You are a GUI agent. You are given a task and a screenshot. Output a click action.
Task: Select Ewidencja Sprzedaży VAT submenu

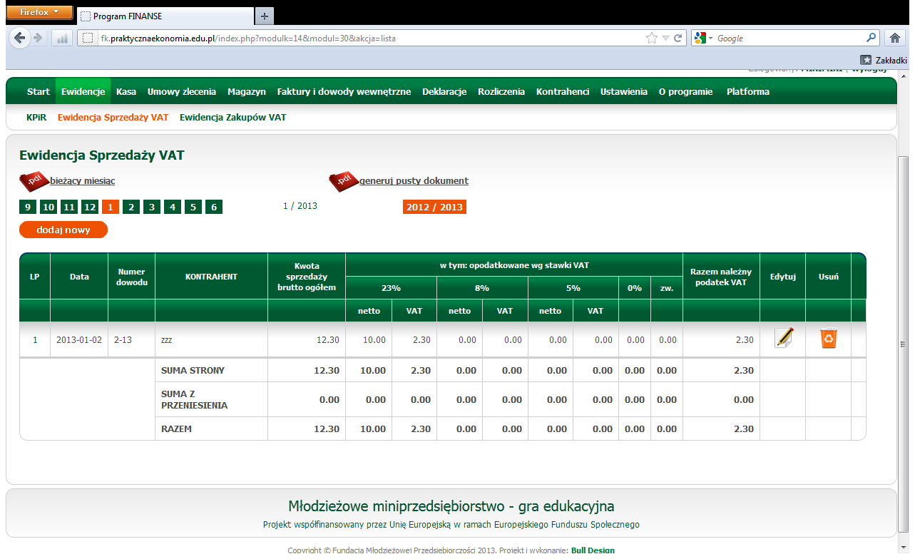113,117
